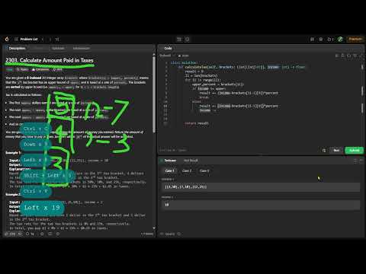
Task: Open the timer icon in top bar
Action: (x=188, y=40)
